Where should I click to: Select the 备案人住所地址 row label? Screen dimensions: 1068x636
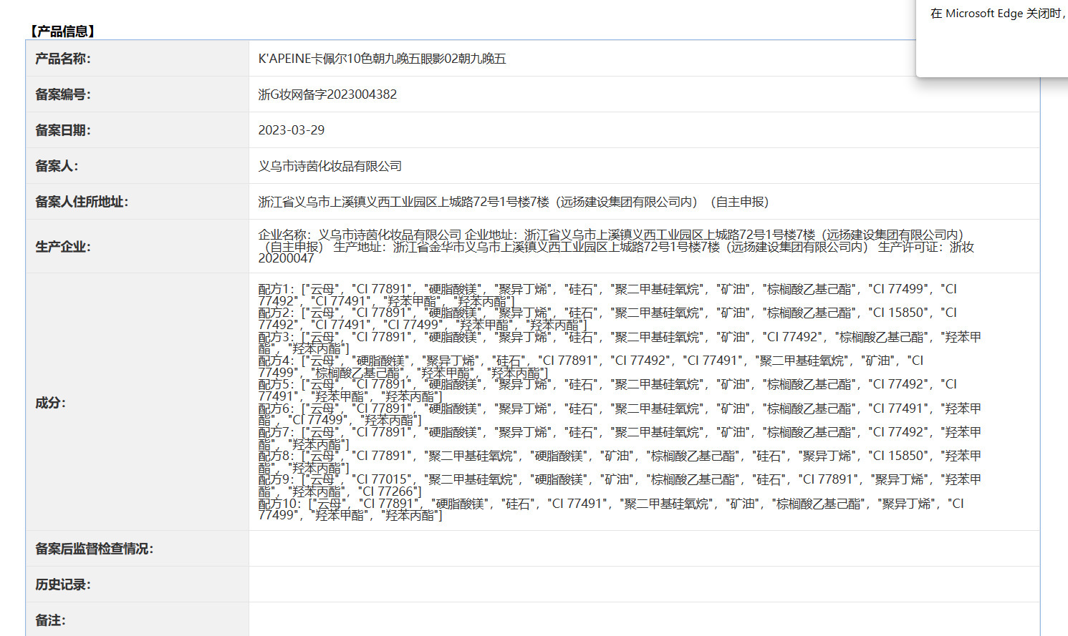(82, 202)
